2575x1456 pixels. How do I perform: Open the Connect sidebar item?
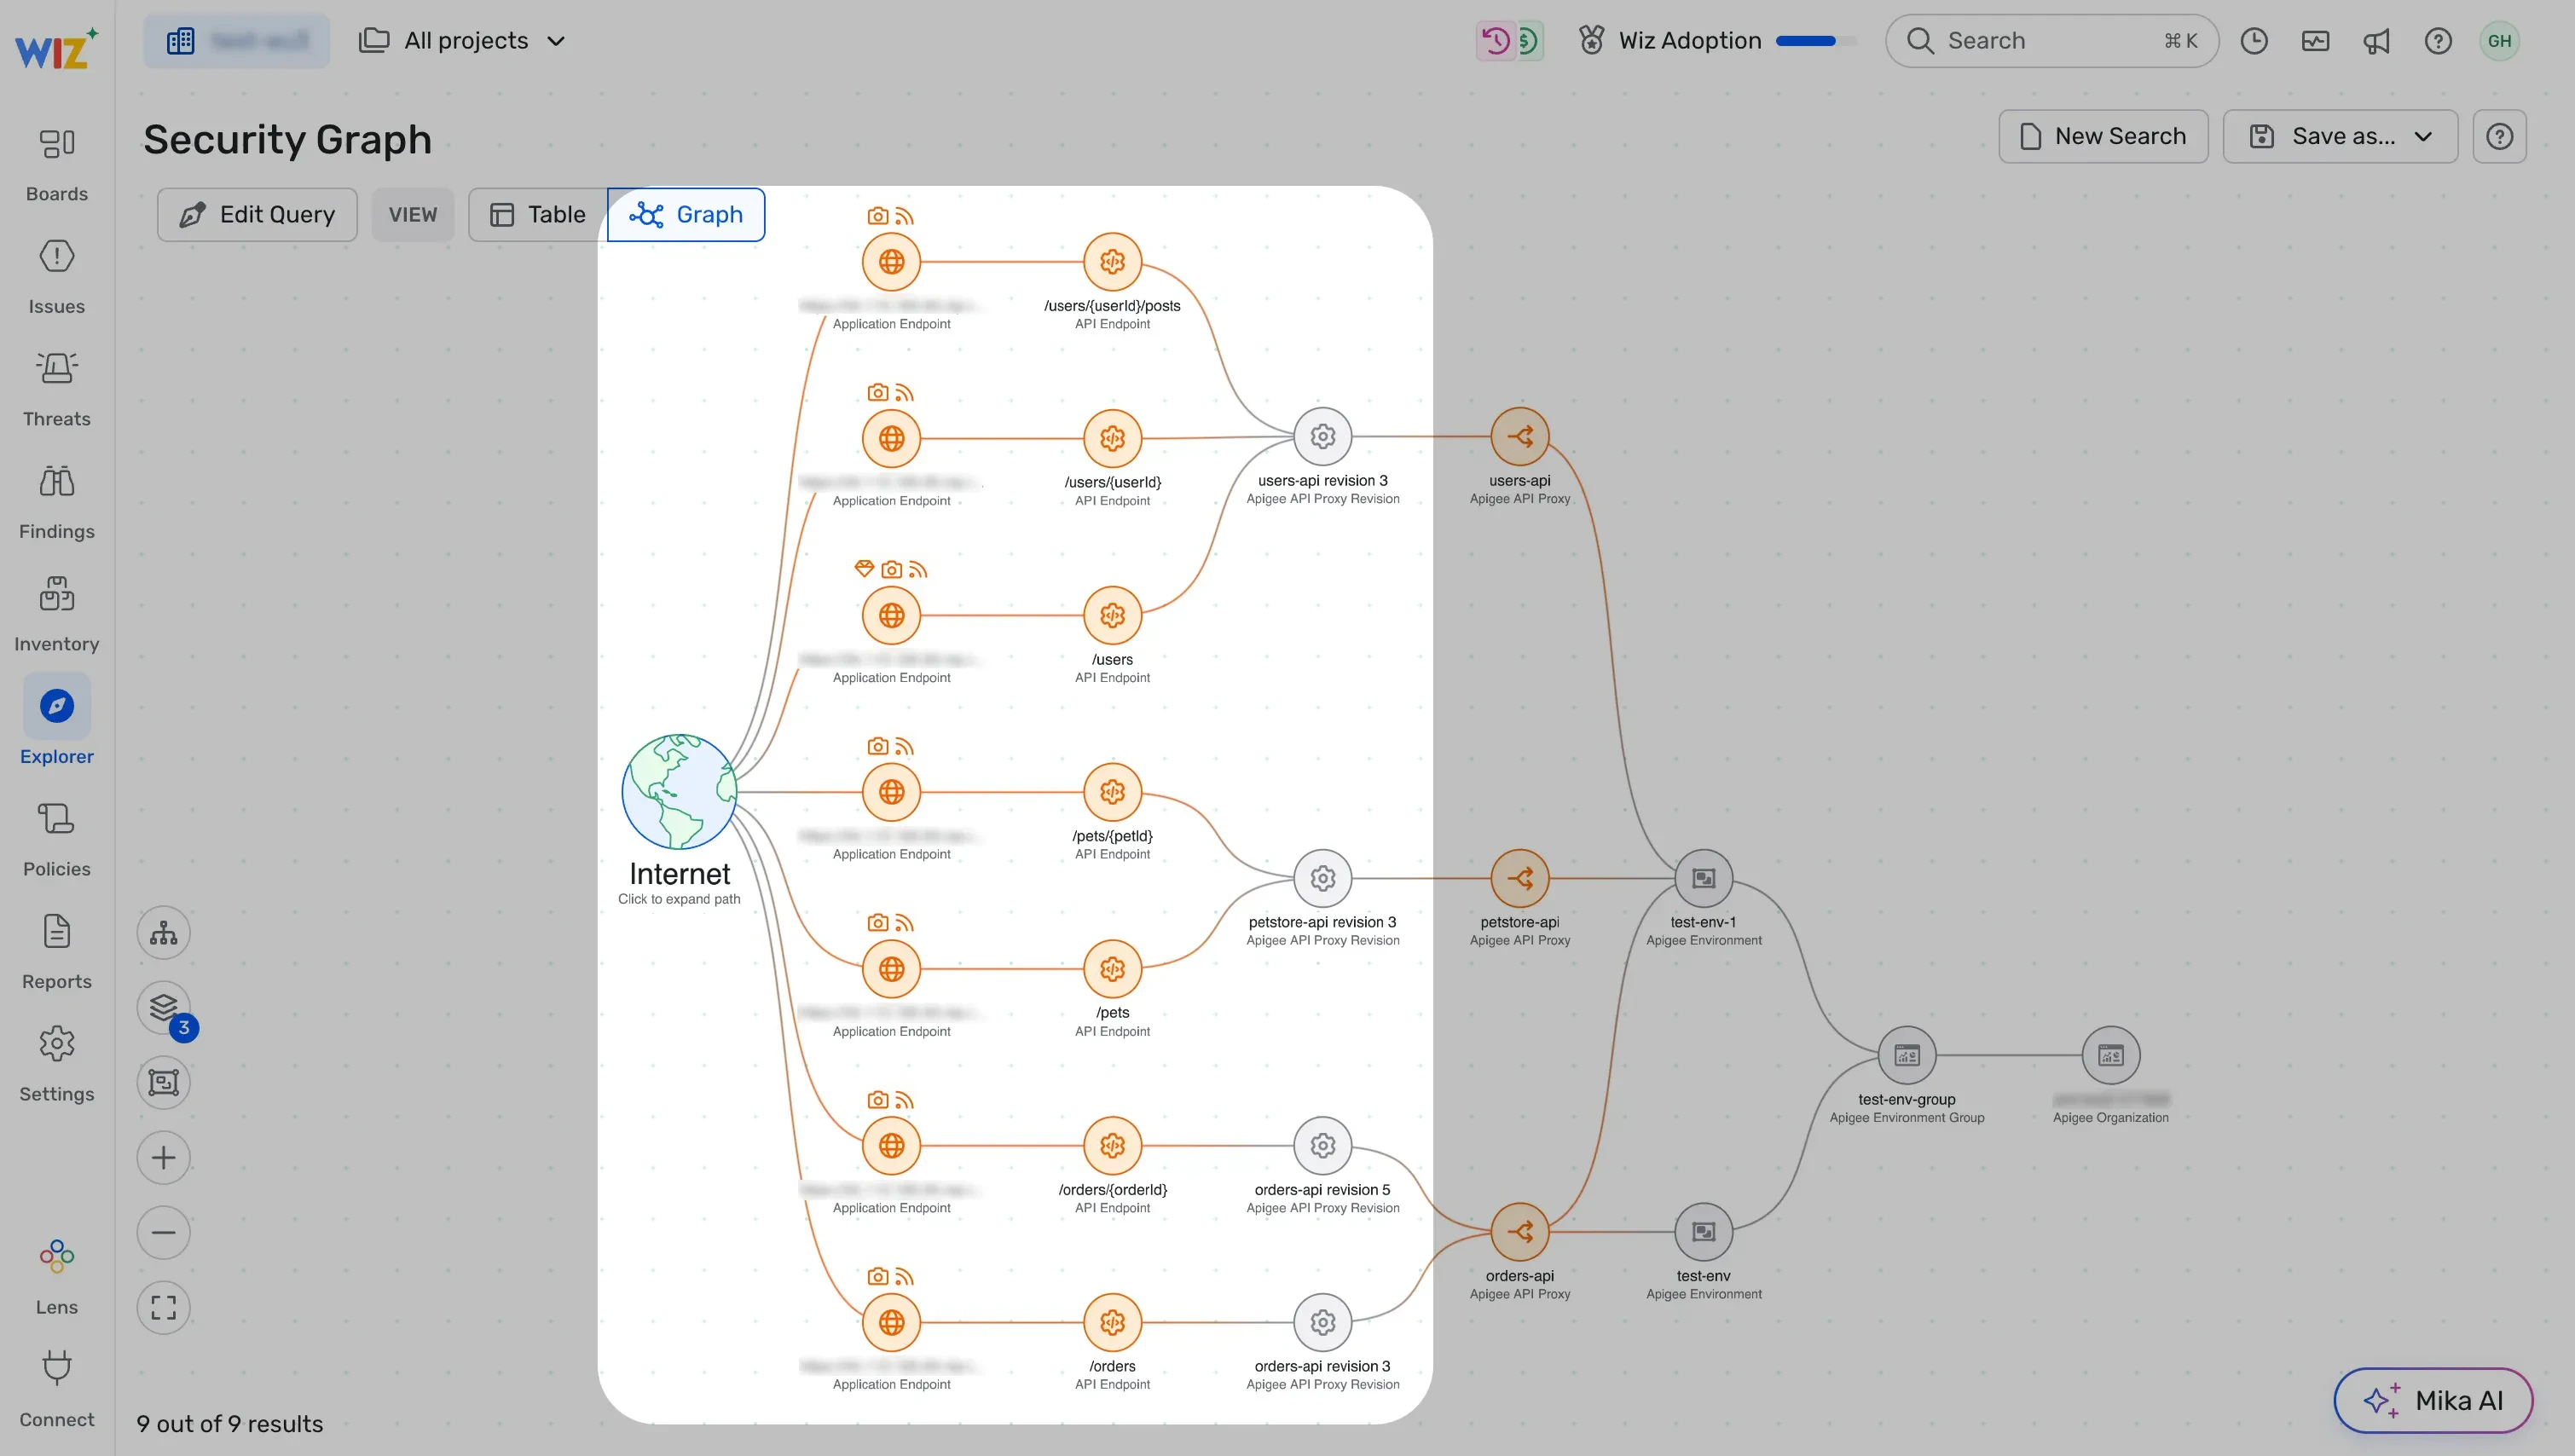pyautogui.click(x=57, y=1390)
